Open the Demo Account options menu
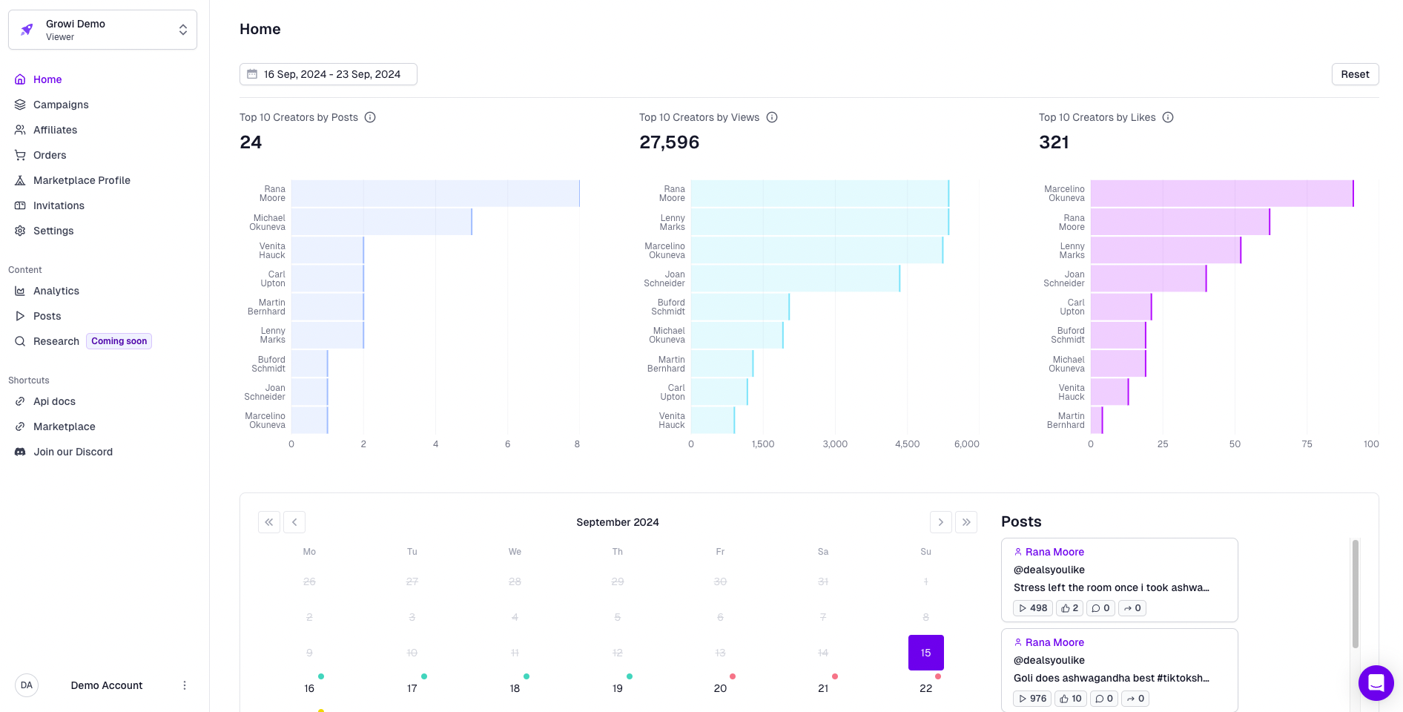Screen dimensions: 1403x712 click(185, 685)
